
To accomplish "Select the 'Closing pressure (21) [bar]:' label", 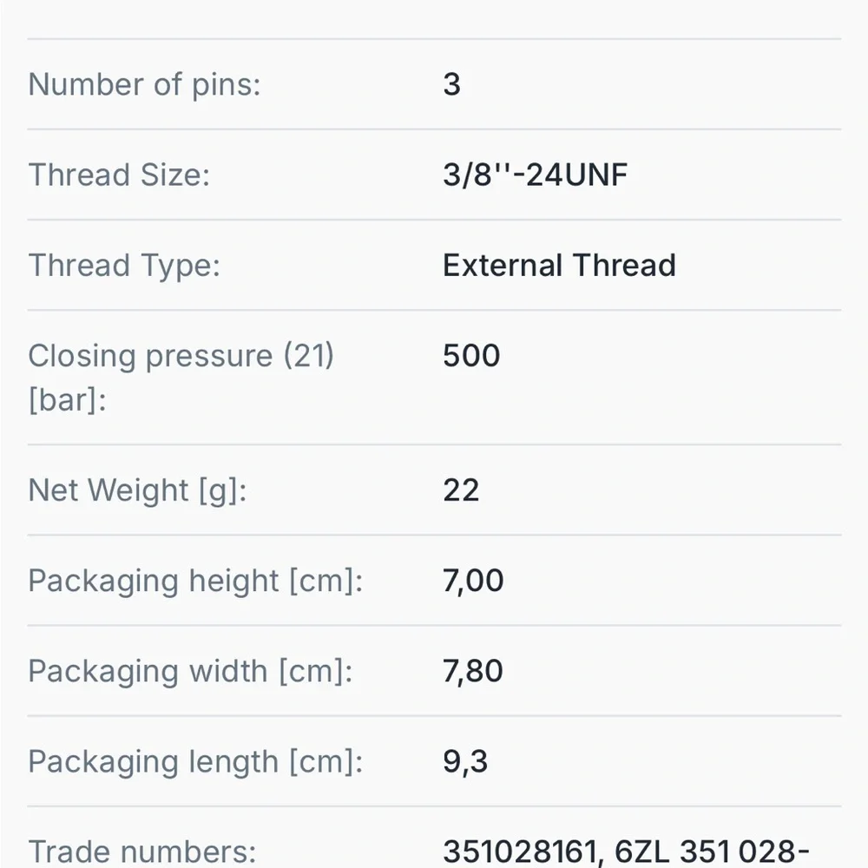I will pyautogui.click(x=181, y=378).
